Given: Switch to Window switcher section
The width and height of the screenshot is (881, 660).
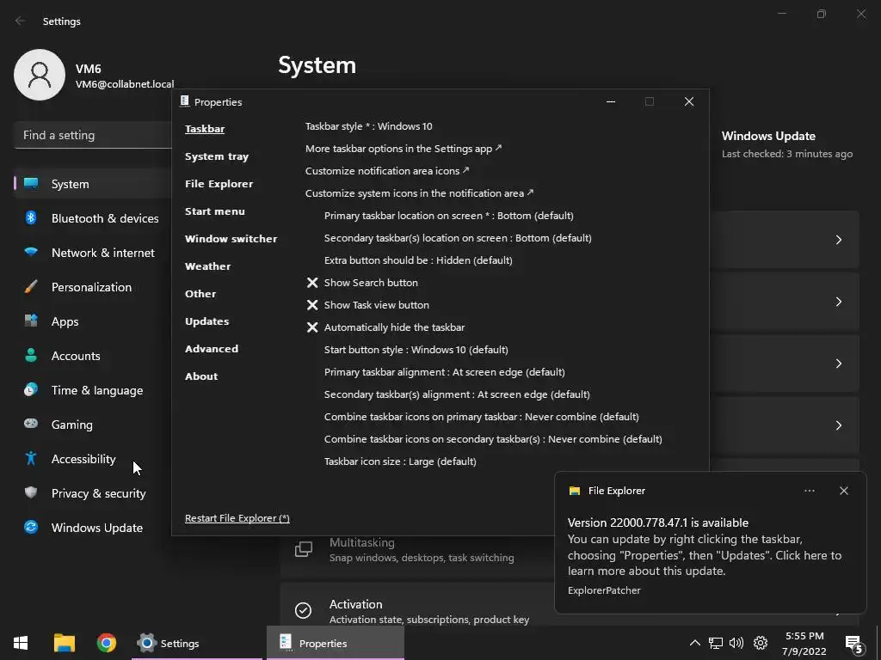Looking at the screenshot, I should point(231,239).
